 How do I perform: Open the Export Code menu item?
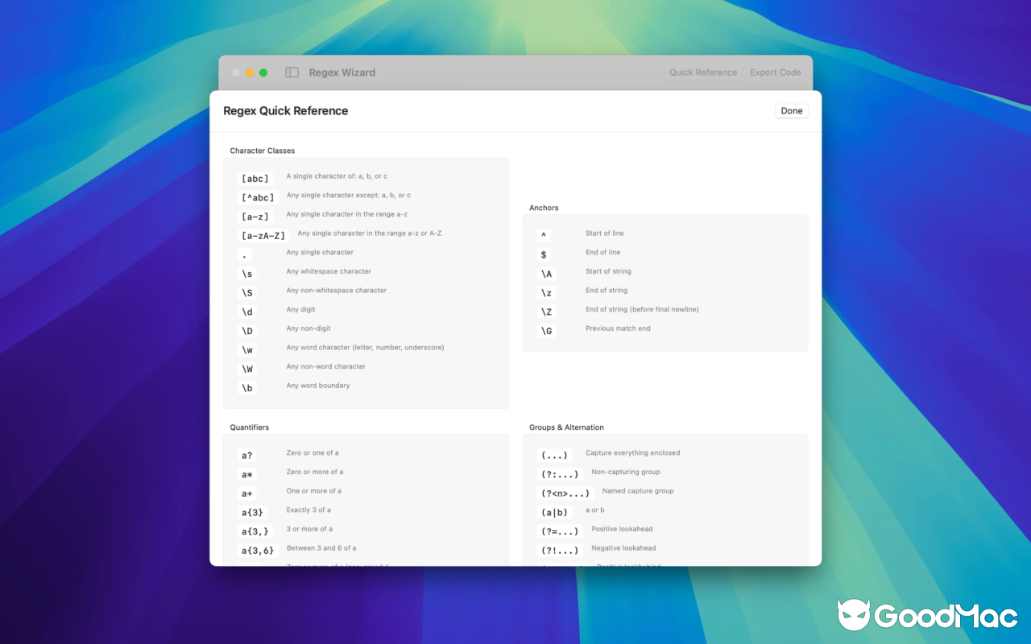(775, 72)
